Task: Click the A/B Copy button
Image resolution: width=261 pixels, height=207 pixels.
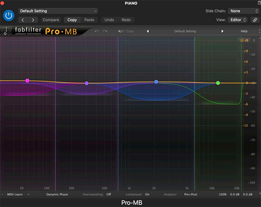Action: (130, 31)
